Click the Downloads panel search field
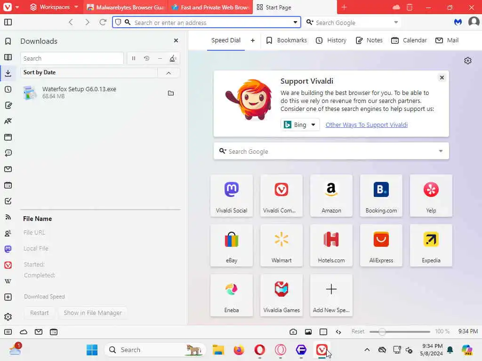The width and height of the screenshot is (482, 361). (x=72, y=58)
